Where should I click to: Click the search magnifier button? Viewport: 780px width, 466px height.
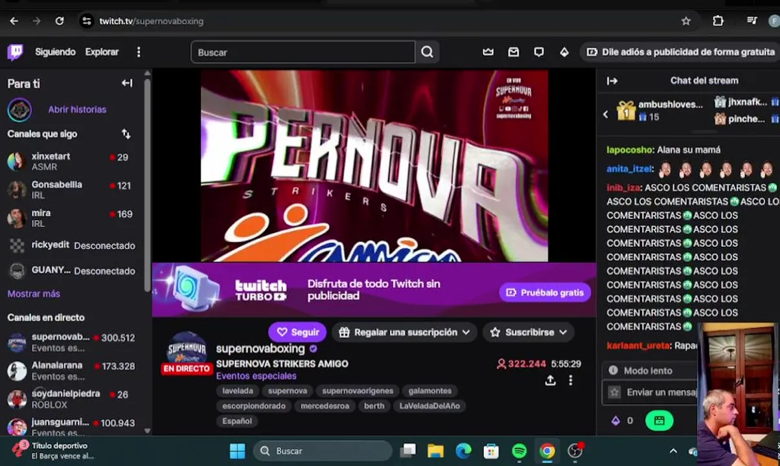(427, 52)
